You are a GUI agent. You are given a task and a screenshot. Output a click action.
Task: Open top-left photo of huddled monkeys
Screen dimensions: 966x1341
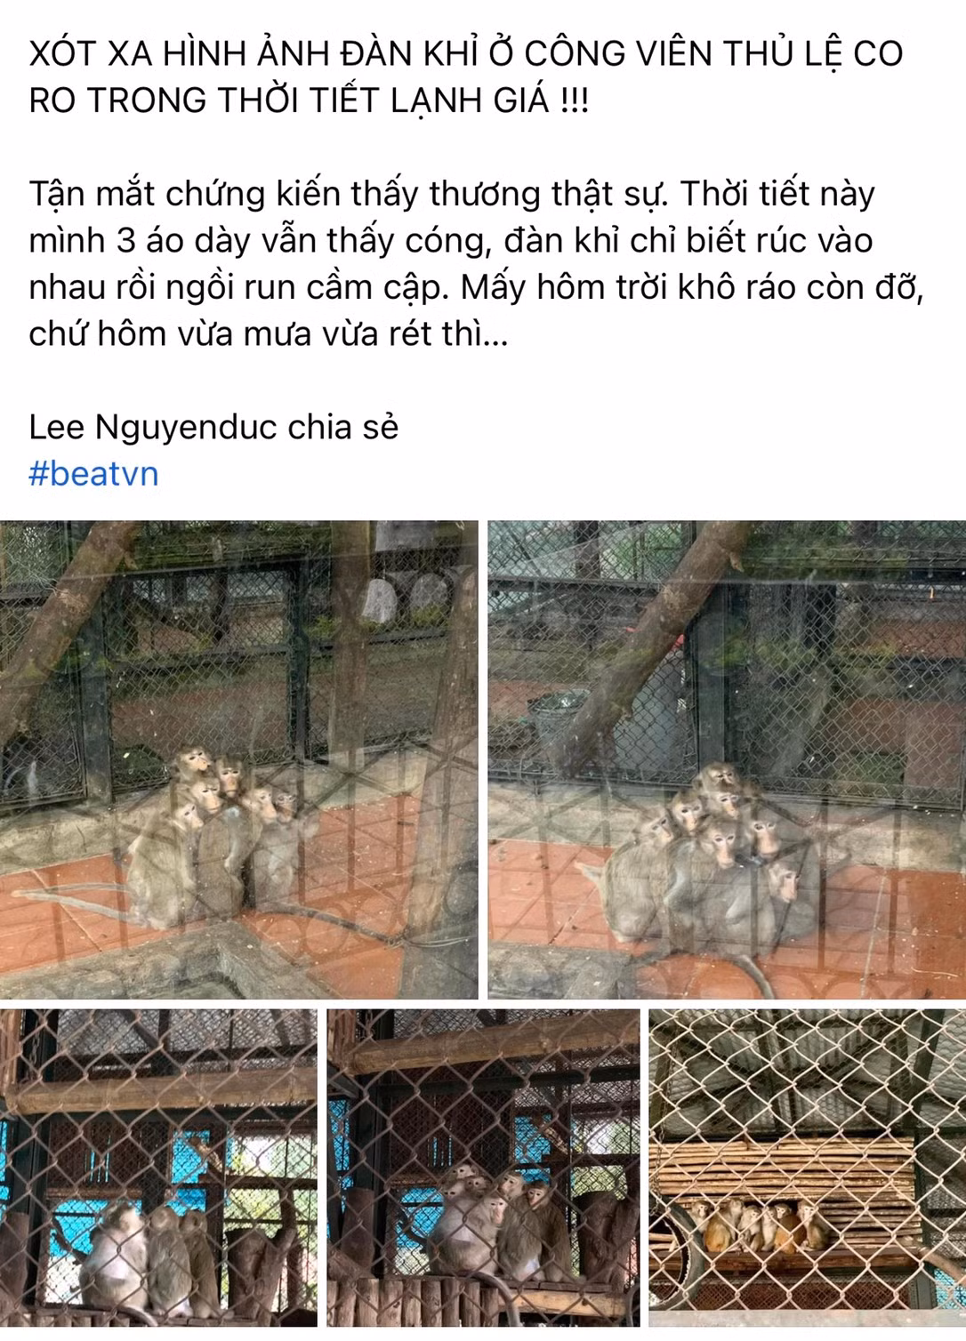[x=239, y=759]
